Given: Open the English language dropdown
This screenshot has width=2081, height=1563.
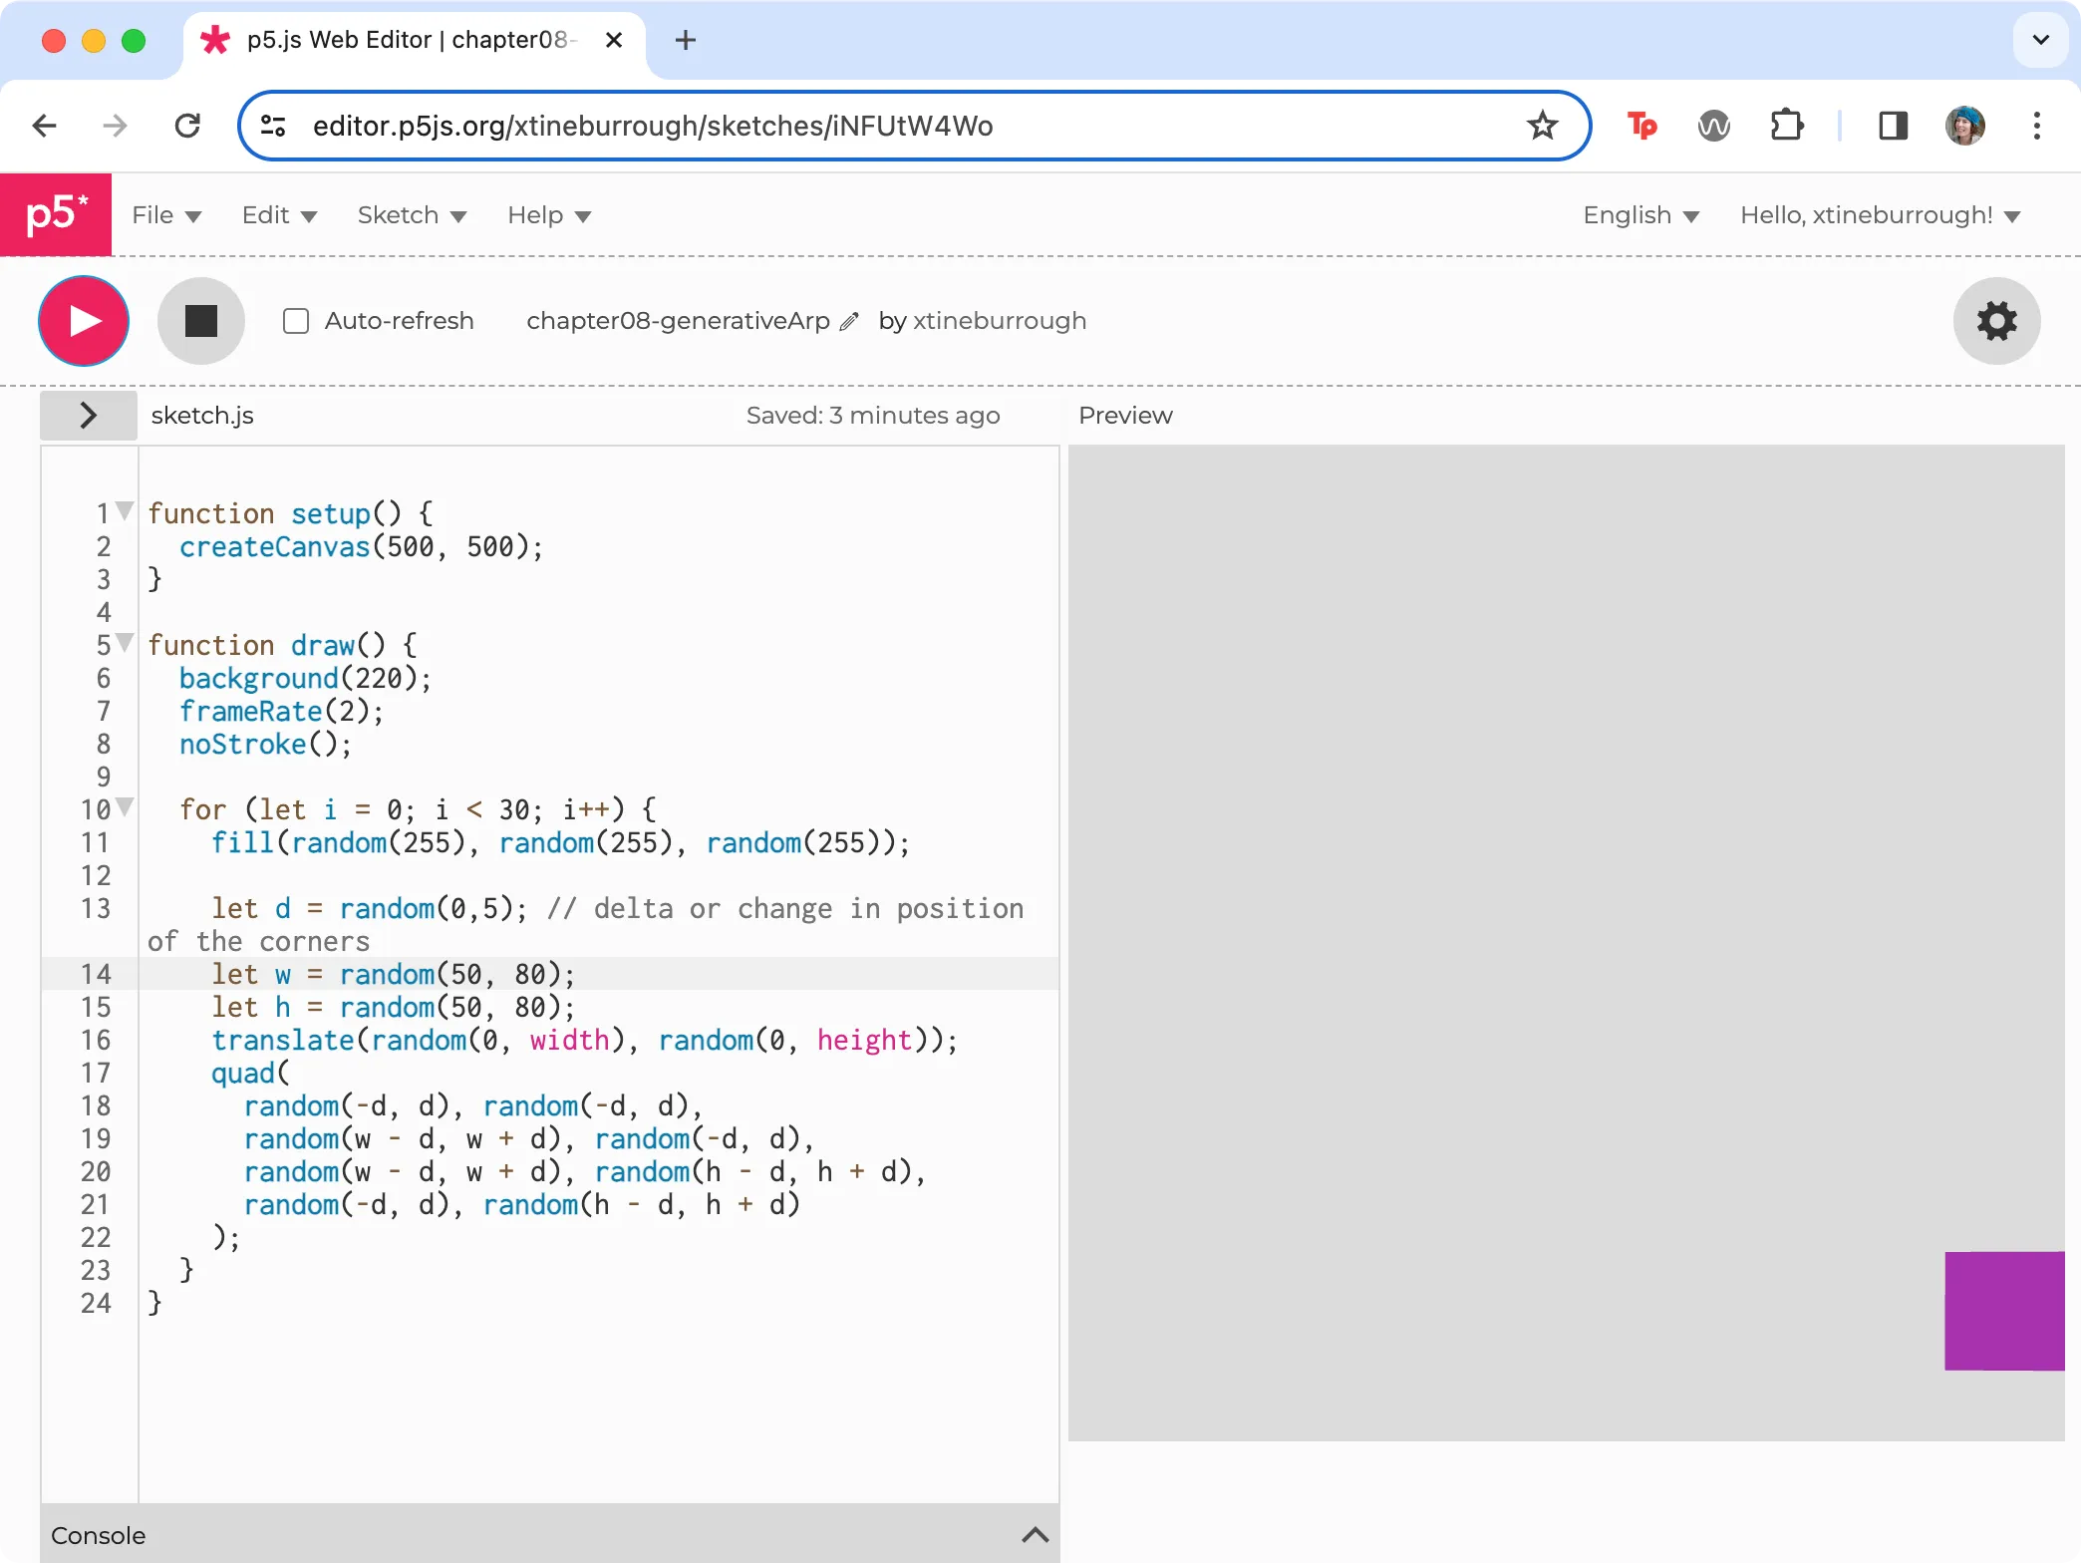Looking at the screenshot, I should 1640,215.
